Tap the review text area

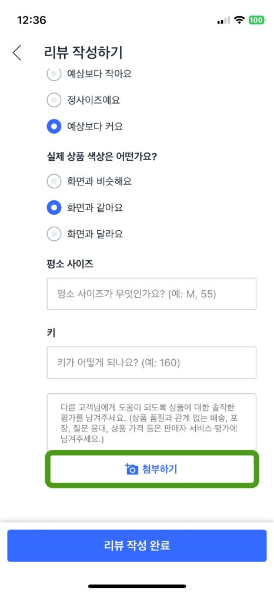coord(151,422)
